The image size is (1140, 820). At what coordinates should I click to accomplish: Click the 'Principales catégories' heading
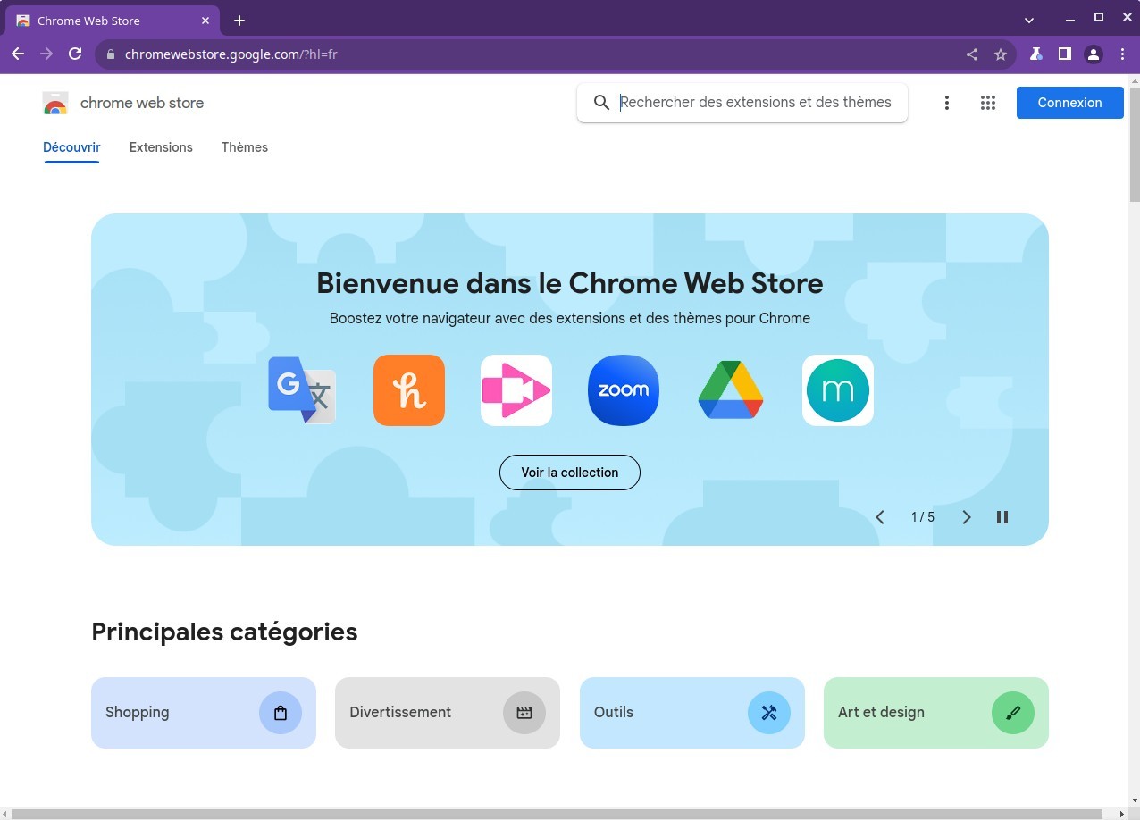coord(224,632)
